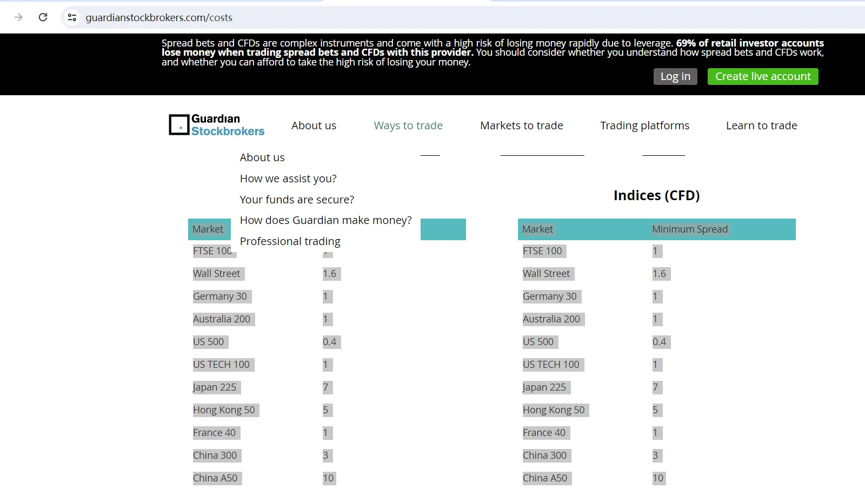Click spread 10 in the Indices (CFD) table
This screenshot has height=495, width=865.
[x=658, y=478]
